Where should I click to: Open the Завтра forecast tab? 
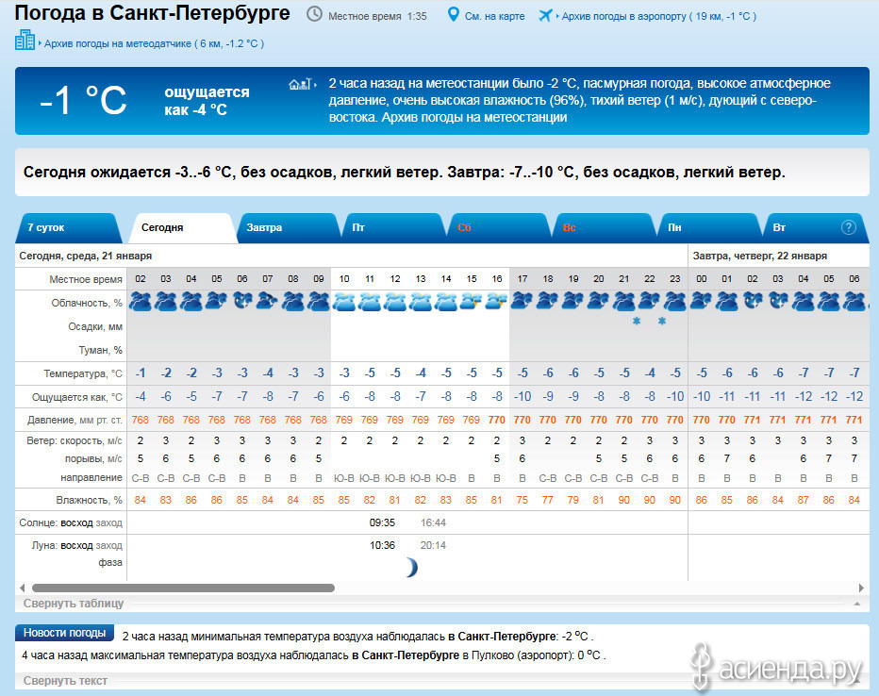click(265, 228)
